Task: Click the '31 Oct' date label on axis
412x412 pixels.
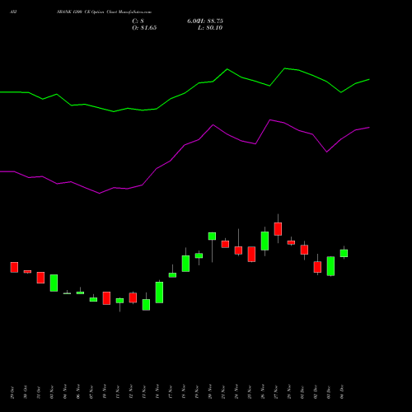Action: pyautogui.click(x=39, y=392)
